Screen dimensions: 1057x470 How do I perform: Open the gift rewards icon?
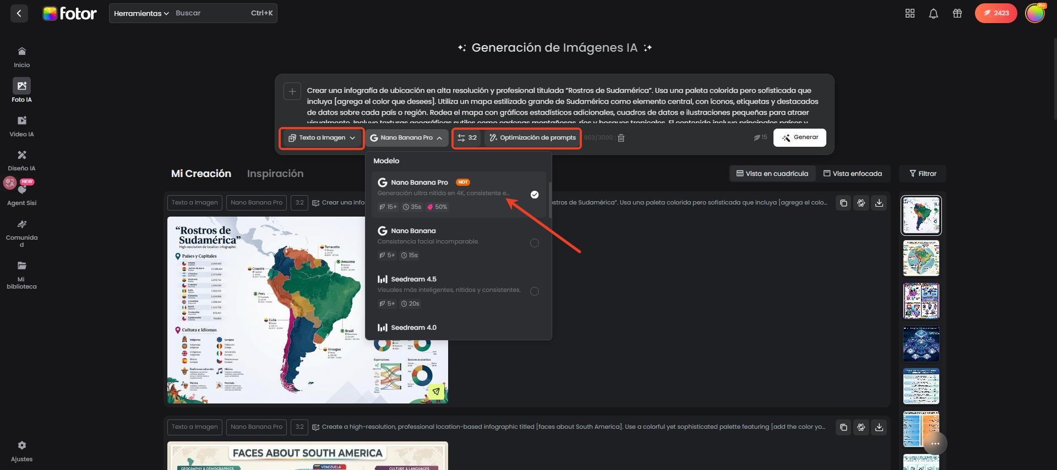[x=957, y=14]
